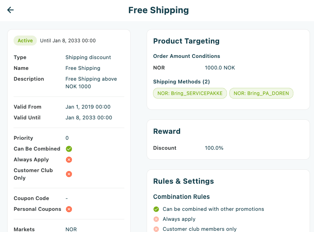
Task: Click the Shipping Methods (2) heading
Action: pos(181,82)
